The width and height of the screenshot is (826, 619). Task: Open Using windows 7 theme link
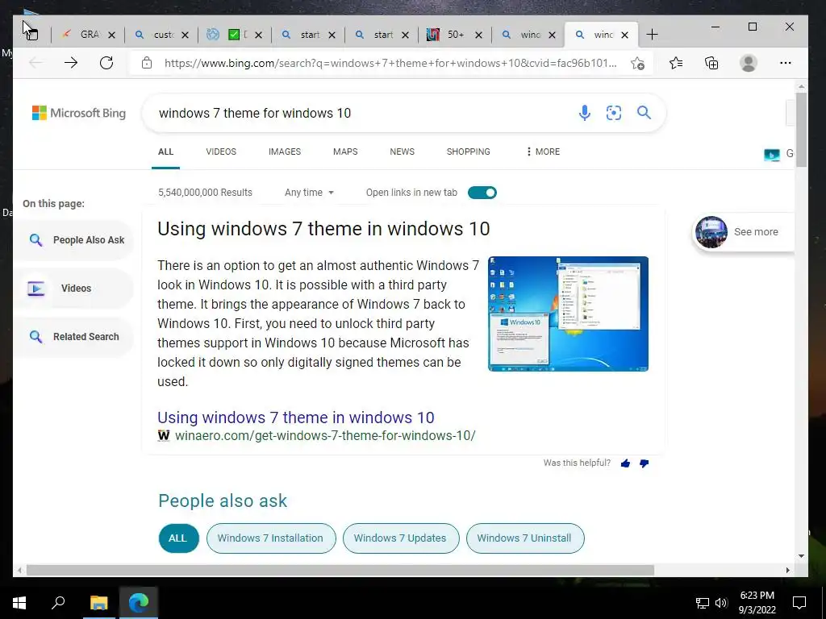pyautogui.click(x=295, y=418)
